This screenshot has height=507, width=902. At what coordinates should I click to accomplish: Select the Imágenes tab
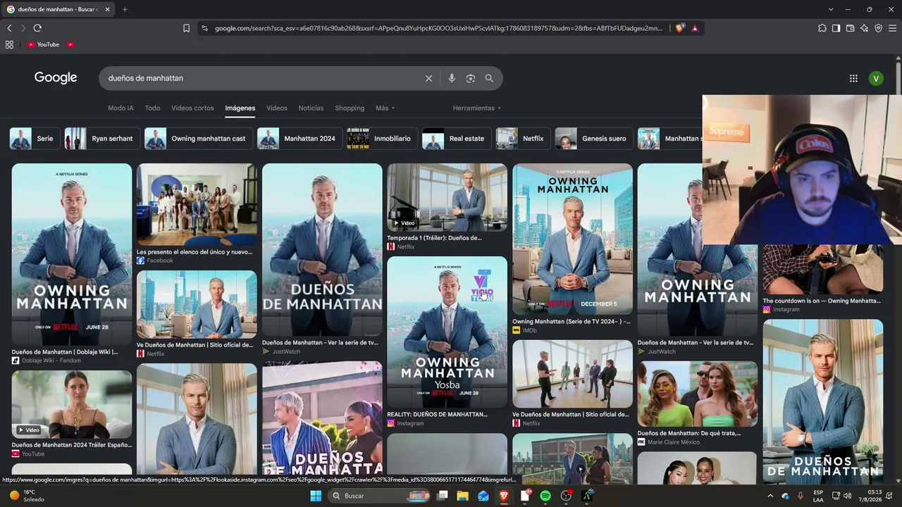[x=240, y=108]
